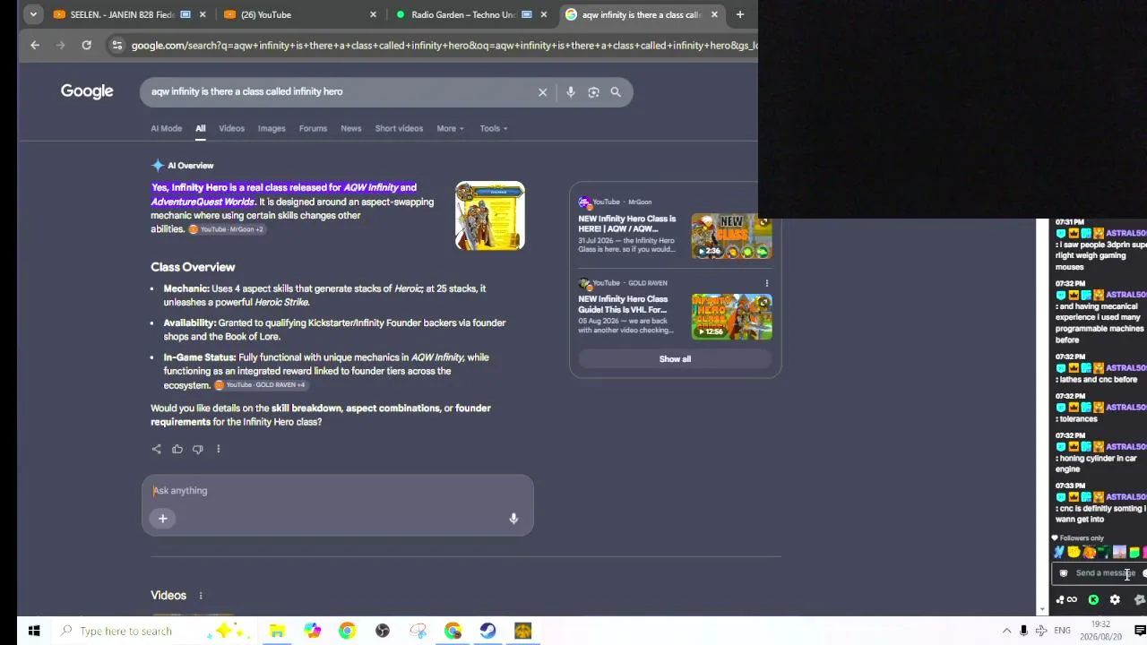Open Infinity Hero Class Guide video link
1147x645 pixels.
pos(623,305)
